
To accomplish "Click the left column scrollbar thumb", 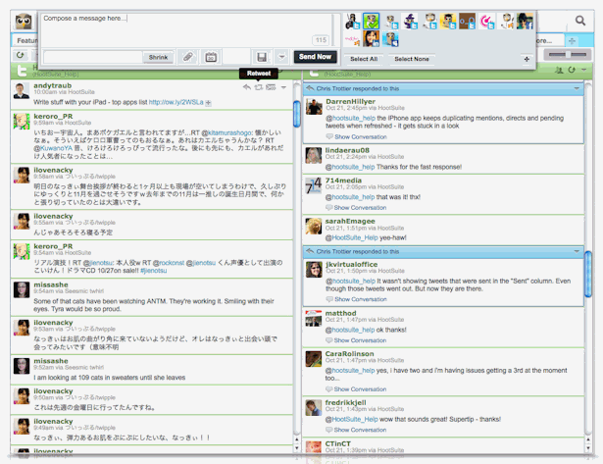I will point(296,114).
